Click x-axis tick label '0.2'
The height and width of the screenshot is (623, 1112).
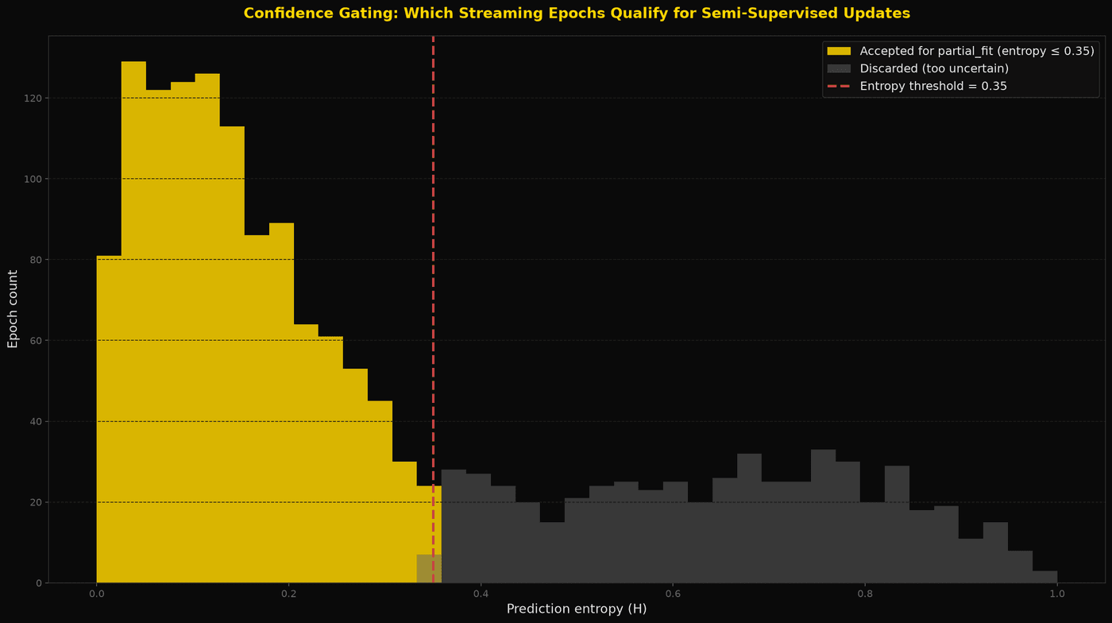click(x=288, y=594)
